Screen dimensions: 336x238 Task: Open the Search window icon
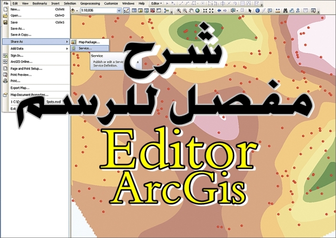[x=146, y=11]
